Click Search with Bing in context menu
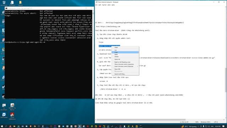The width and height of the screenshot is (227, 128). (125, 74)
